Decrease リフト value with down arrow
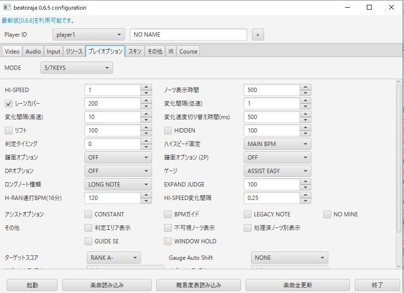The width and height of the screenshot is (404, 293). click(146, 133)
